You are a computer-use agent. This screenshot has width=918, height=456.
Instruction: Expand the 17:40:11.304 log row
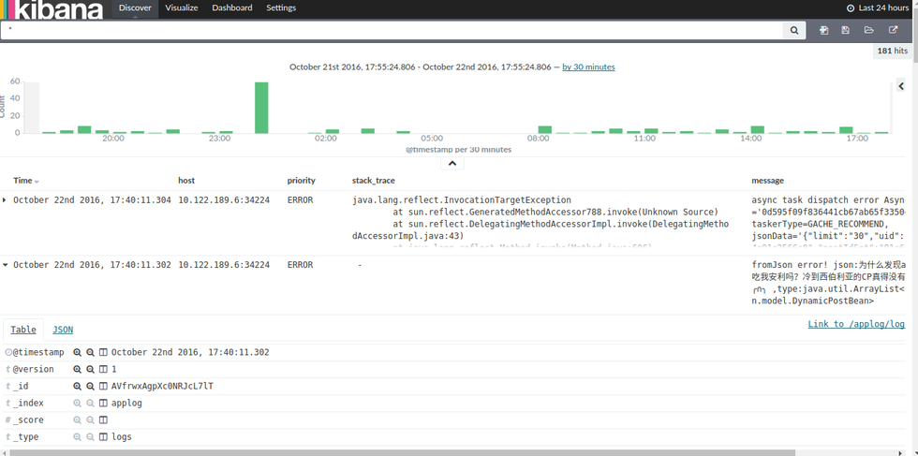pyautogui.click(x=5, y=200)
